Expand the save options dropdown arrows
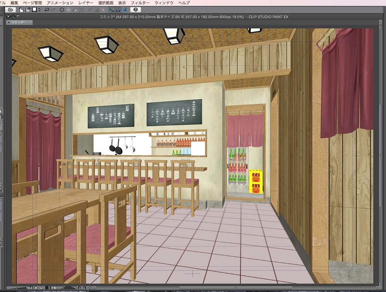This screenshot has height=292, width=386. point(39,10)
